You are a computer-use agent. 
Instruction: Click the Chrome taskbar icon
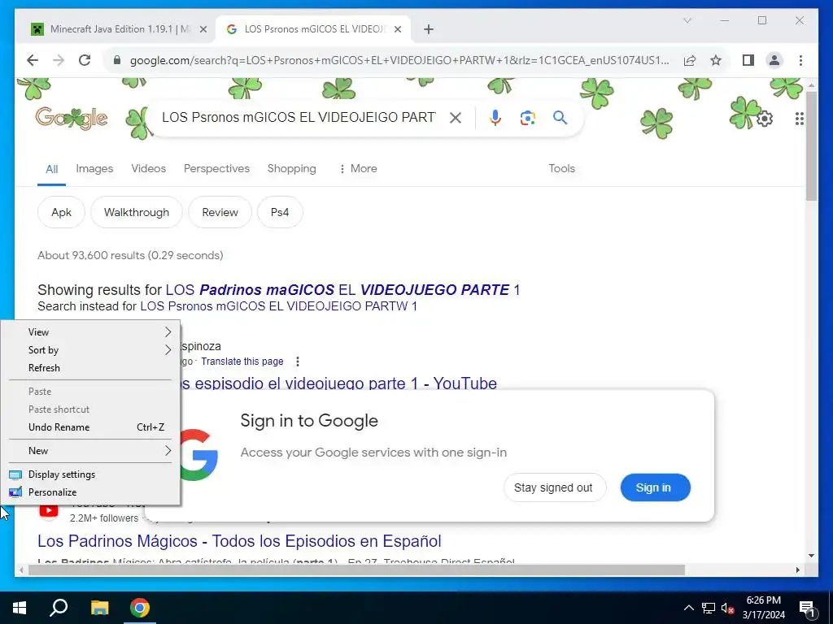click(x=140, y=608)
